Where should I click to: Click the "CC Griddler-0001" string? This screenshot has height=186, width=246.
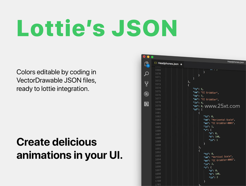(x=223, y=123)
